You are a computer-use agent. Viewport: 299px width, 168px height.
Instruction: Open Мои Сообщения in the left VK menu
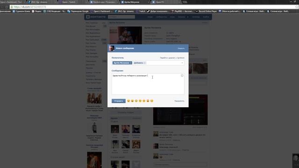tap(93, 40)
